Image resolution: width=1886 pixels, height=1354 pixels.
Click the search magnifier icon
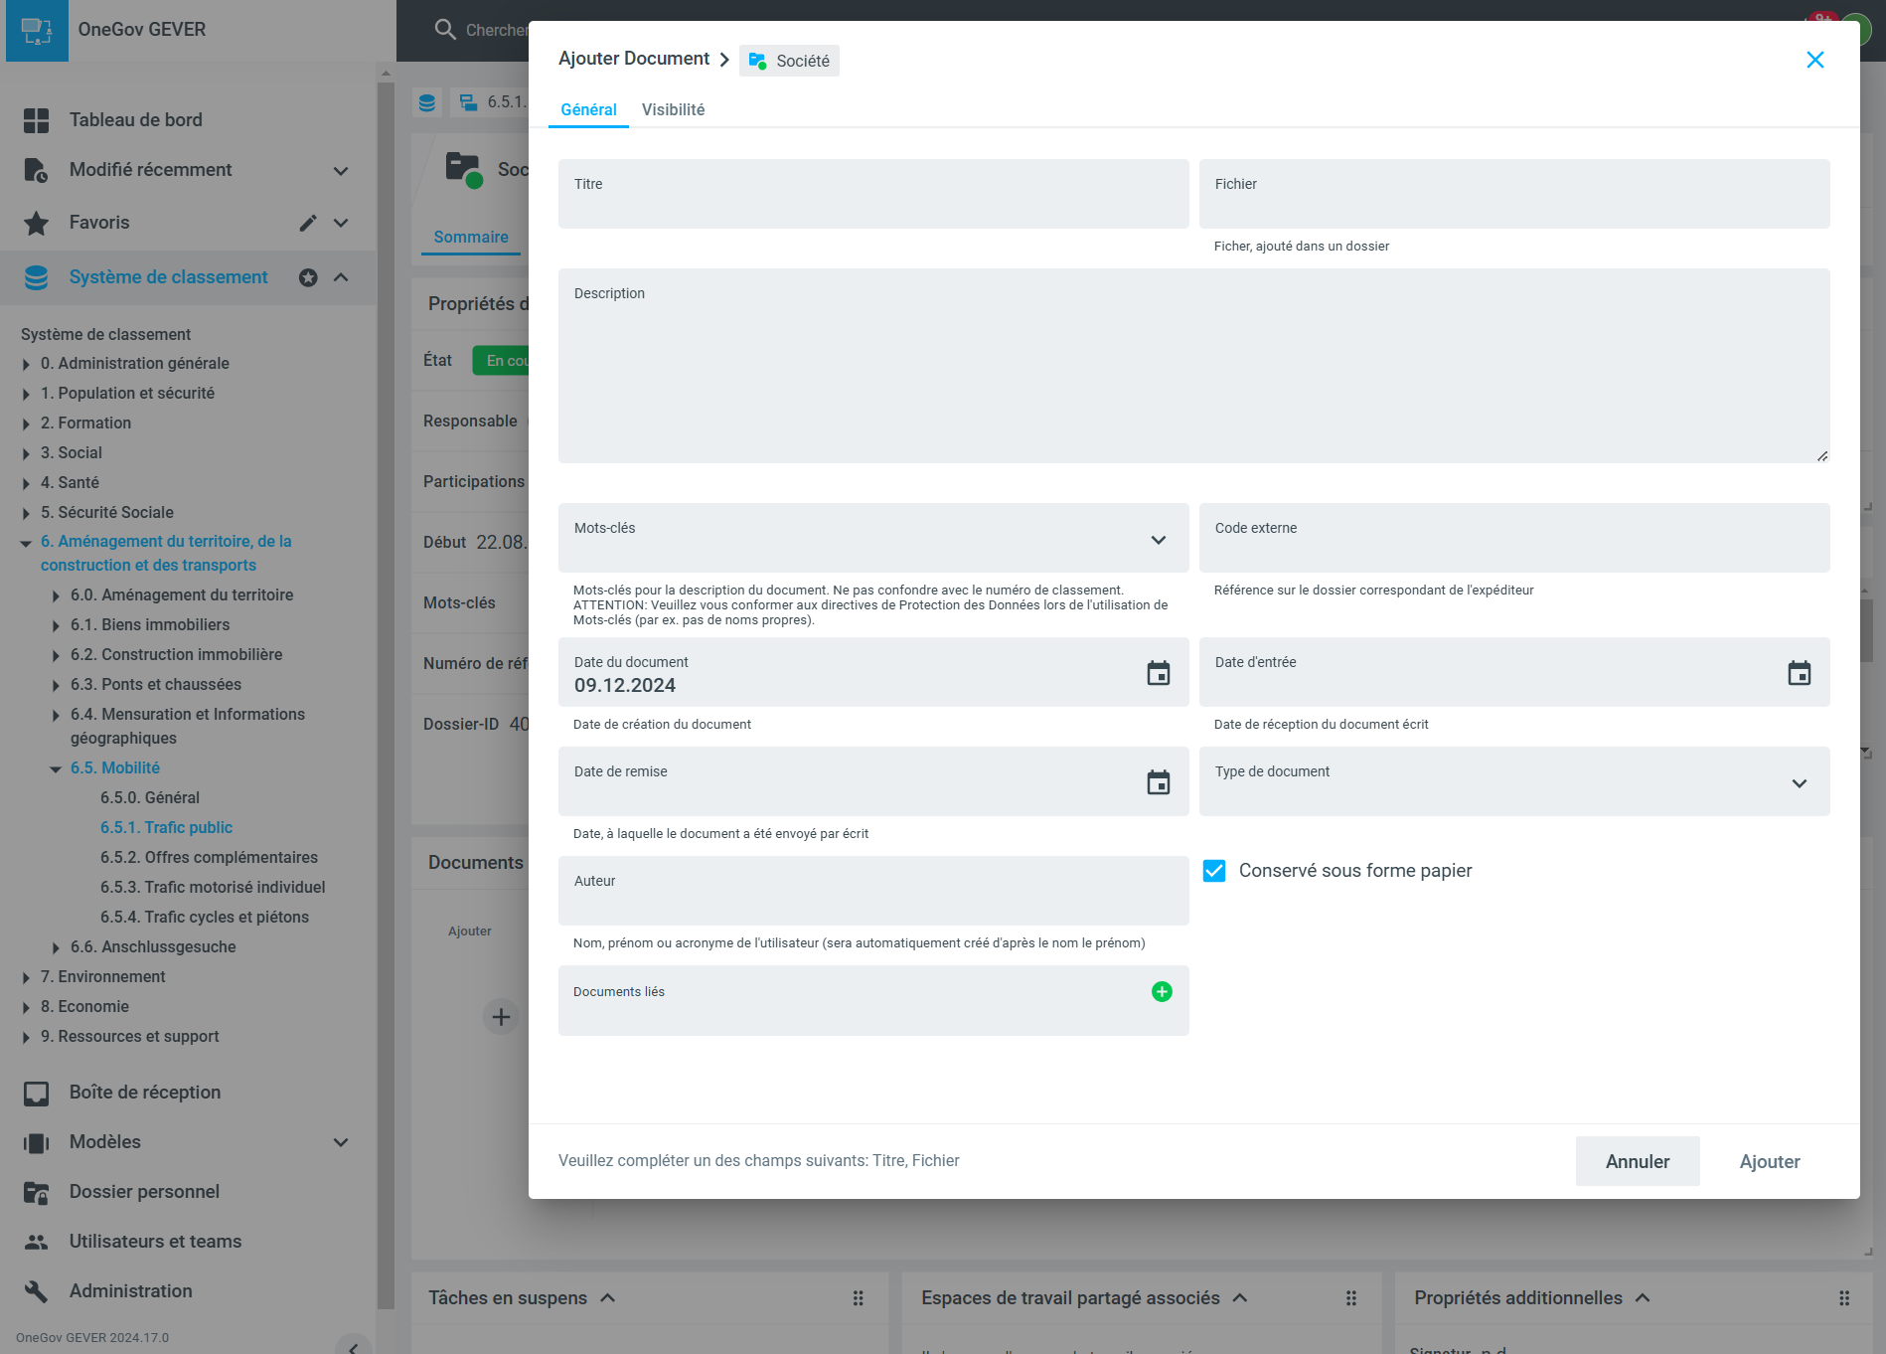[445, 30]
